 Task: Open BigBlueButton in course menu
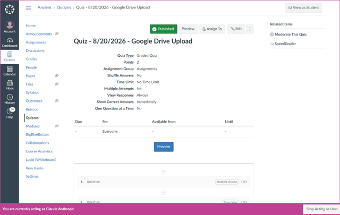[x=37, y=135]
